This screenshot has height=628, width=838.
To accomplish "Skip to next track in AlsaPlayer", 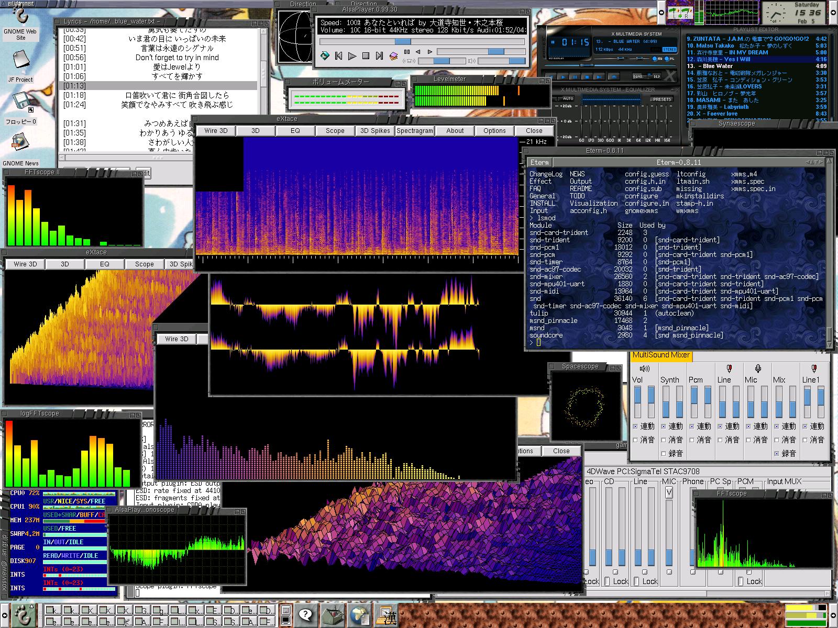I will click(x=379, y=55).
